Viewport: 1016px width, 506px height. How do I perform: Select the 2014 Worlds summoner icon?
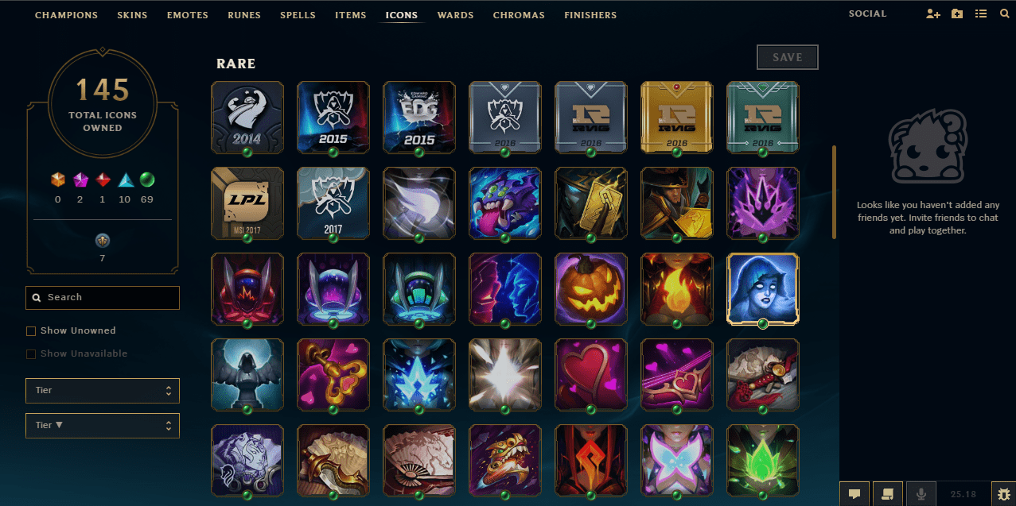click(247, 117)
